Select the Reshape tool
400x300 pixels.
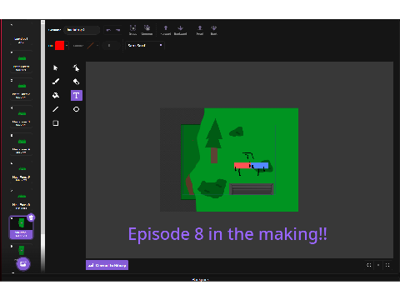[x=76, y=68]
